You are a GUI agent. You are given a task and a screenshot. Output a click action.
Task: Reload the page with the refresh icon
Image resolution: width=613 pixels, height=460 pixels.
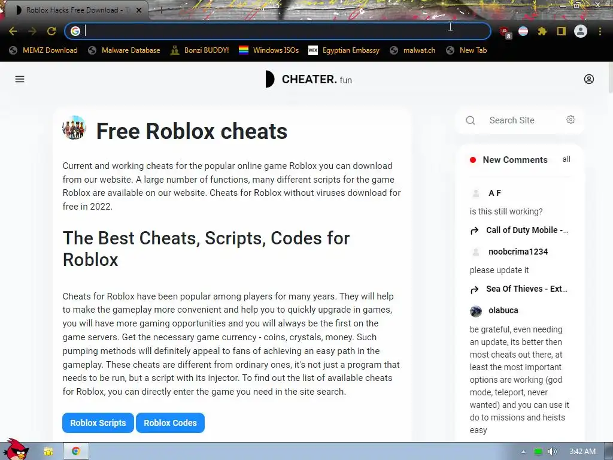[x=51, y=31]
